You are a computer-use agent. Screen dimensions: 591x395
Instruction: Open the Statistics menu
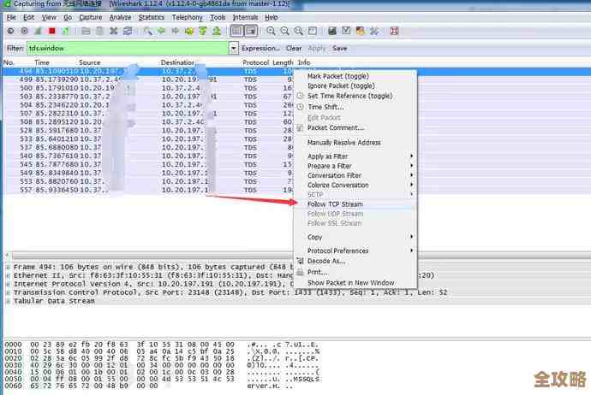(152, 17)
